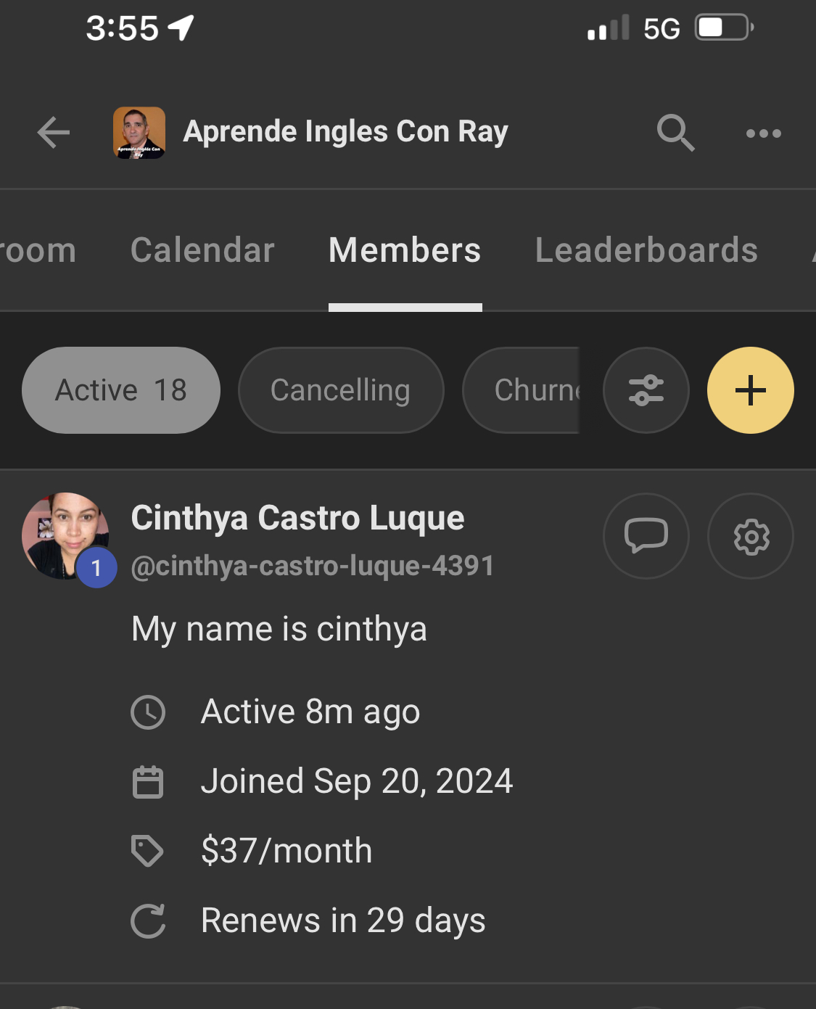
Task: Open Cinthya Castro Luque's profile name
Action: (297, 518)
